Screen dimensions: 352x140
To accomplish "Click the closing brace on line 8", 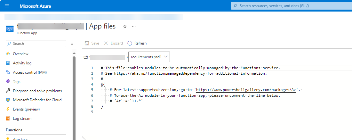I will [x=102, y=106].
